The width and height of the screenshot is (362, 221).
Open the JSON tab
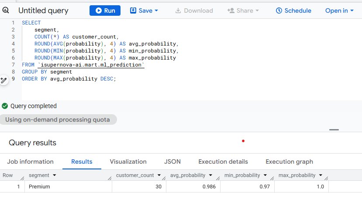[x=172, y=161]
